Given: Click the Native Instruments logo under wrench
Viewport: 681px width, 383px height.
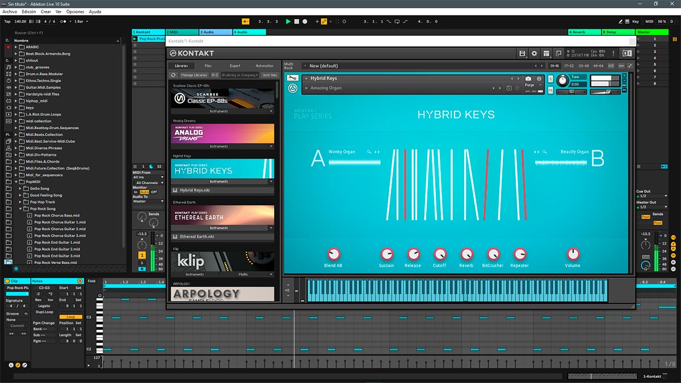Looking at the screenshot, I should pos(293,88).
